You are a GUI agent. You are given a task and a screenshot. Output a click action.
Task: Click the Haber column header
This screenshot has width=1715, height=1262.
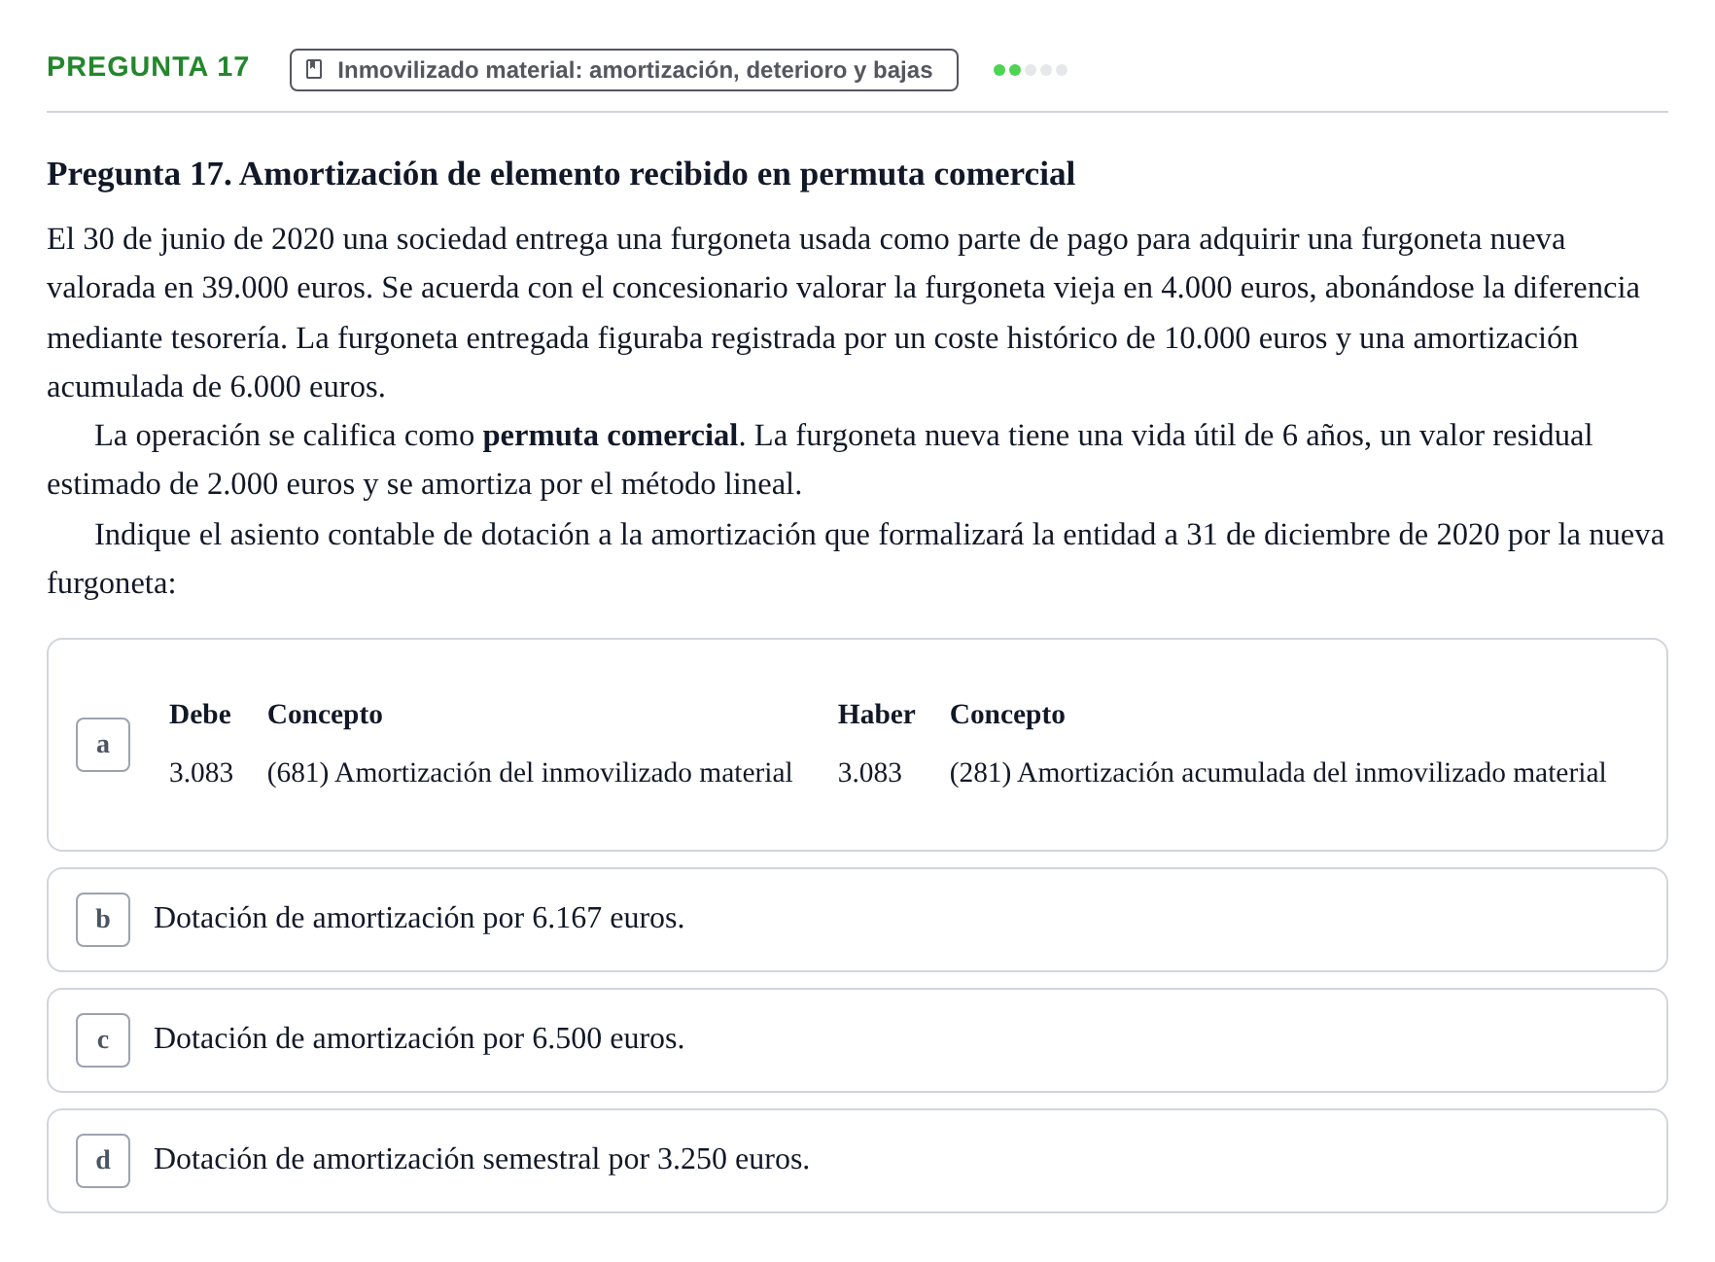tap(876, 715)
